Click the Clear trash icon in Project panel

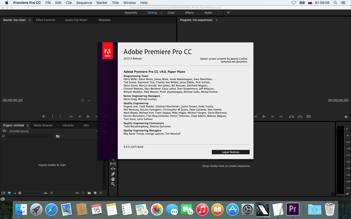[101, 193]
